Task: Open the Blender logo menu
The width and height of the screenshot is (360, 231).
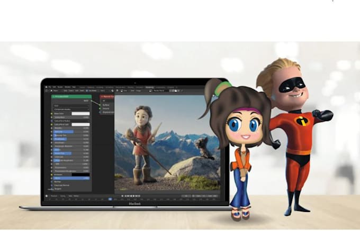Action: point(46,87)
